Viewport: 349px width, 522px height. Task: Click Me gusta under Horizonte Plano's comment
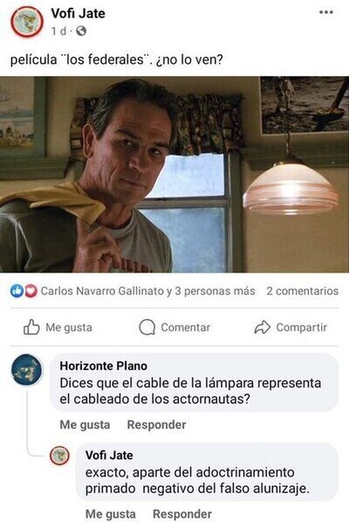[x=85, y=425]
